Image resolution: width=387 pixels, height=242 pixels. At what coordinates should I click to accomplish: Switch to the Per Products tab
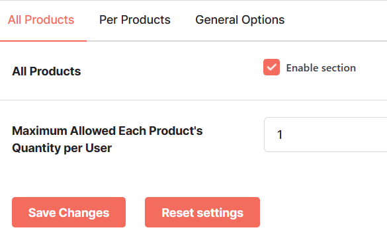tap(135, 20)
